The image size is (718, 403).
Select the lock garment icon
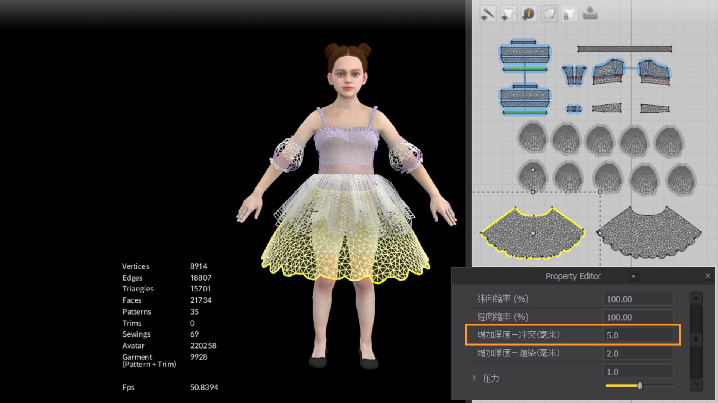click(569, 13)
